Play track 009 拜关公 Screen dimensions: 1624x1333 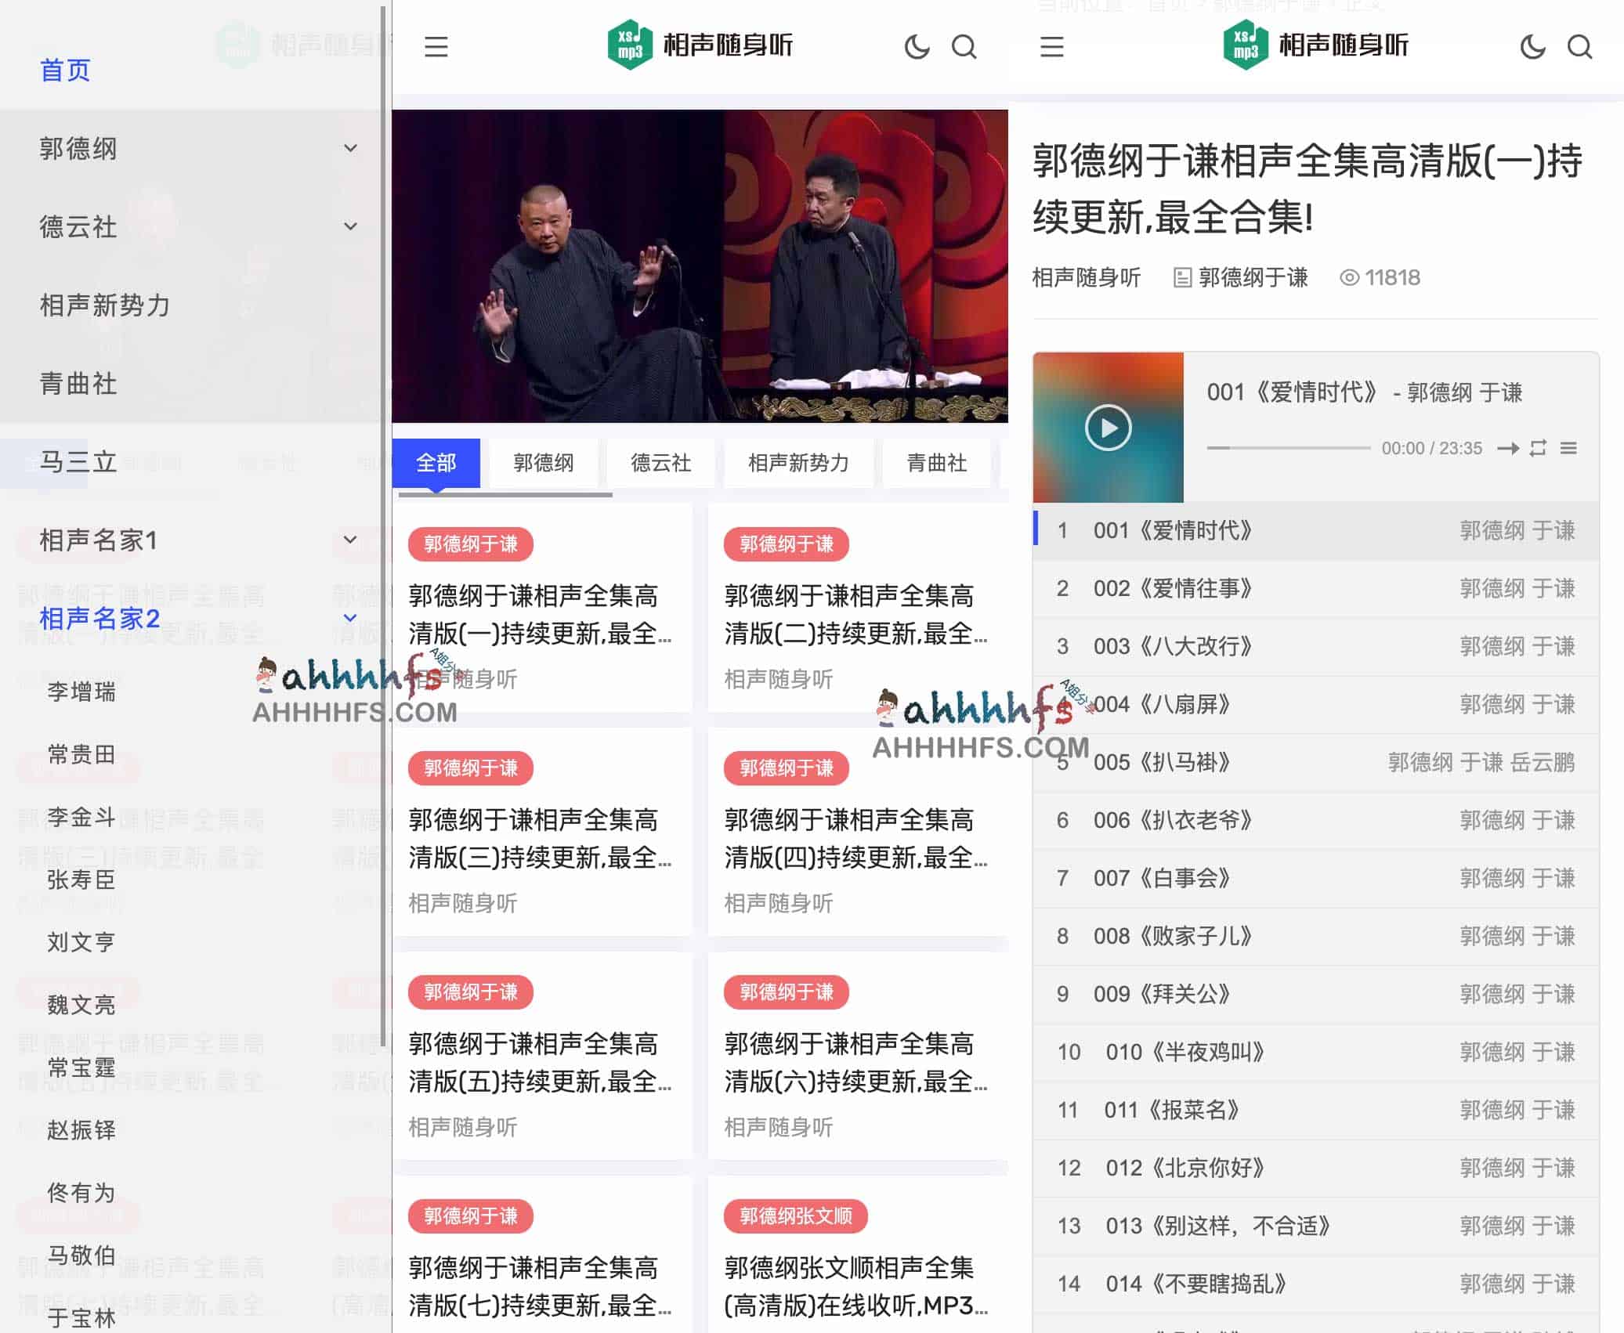1316,995
